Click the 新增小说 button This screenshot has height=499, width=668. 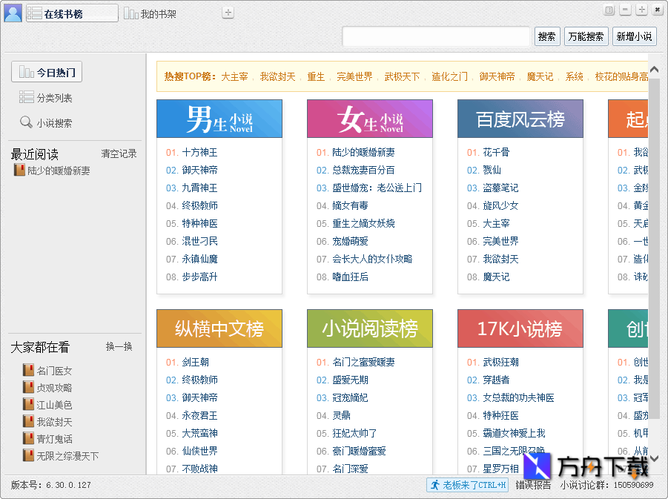[634, 36]
